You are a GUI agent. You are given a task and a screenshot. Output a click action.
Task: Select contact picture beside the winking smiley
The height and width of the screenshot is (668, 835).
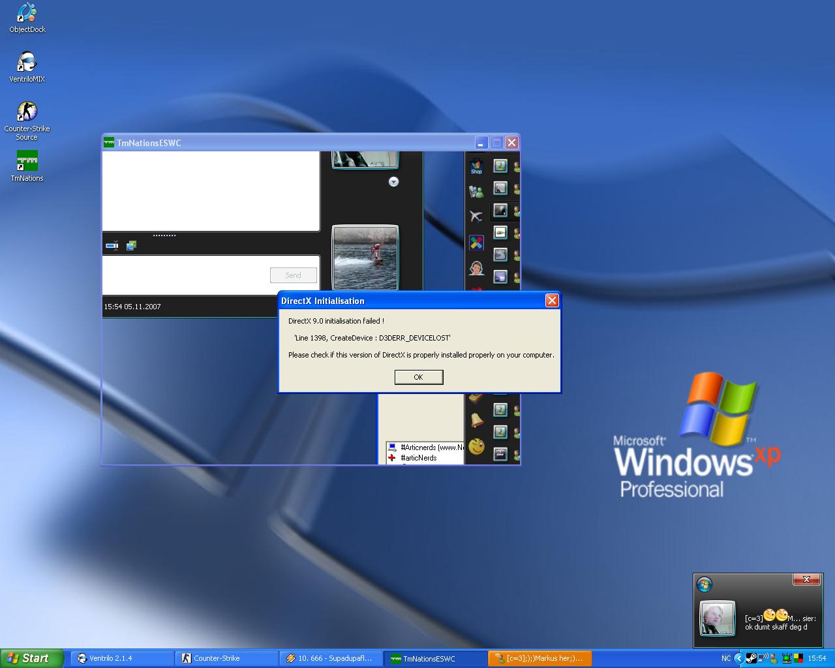point(500,453)
